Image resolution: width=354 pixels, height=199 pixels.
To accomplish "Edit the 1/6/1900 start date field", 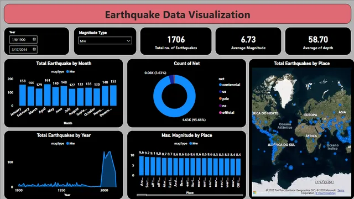I will [23, 39].
